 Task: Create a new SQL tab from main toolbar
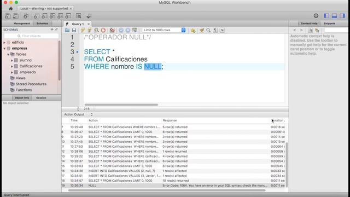[8, 16]
